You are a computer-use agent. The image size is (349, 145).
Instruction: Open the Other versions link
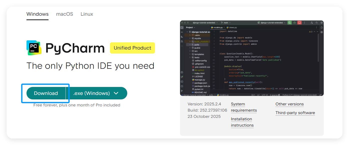tap(289, 104)
